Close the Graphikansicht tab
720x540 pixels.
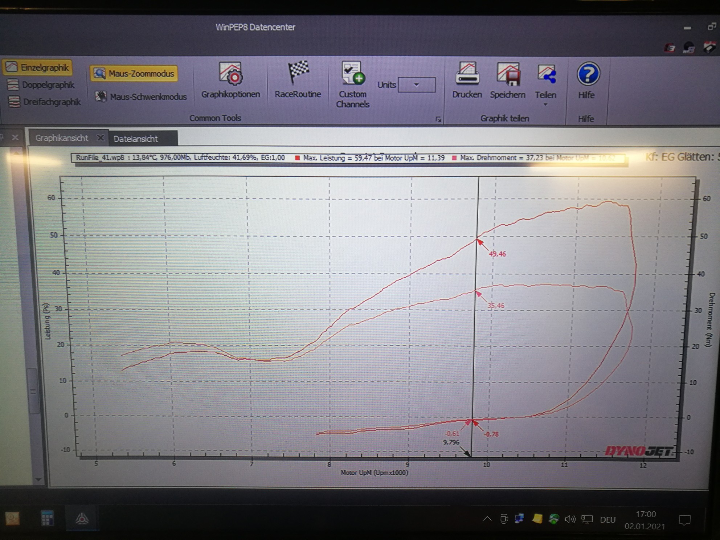(101, 138)
